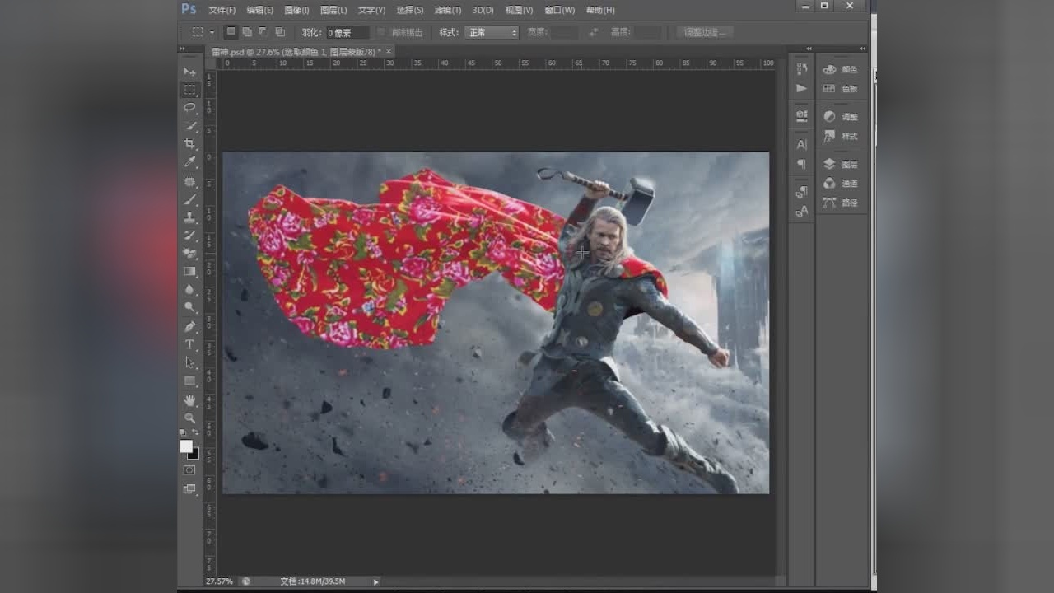
Task: Open the 图层 panel
Action: click(841, 164)
